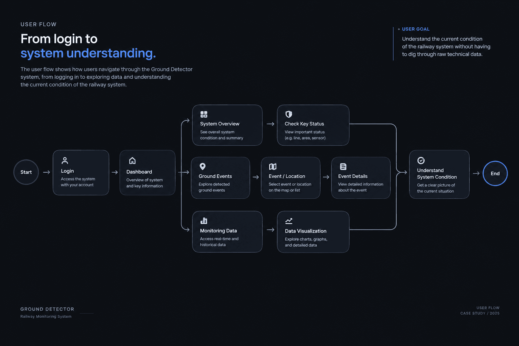Click the "Event / Location" title
Screen dimensions: 519x346
tap(287, 176)
